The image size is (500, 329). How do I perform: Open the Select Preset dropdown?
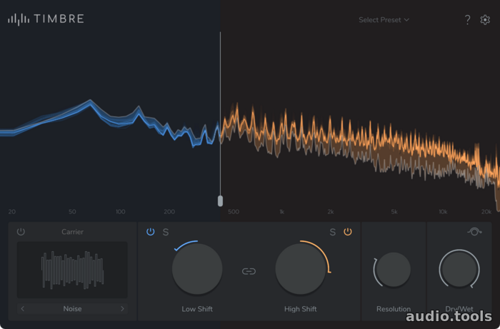click(x=384, y=20)
